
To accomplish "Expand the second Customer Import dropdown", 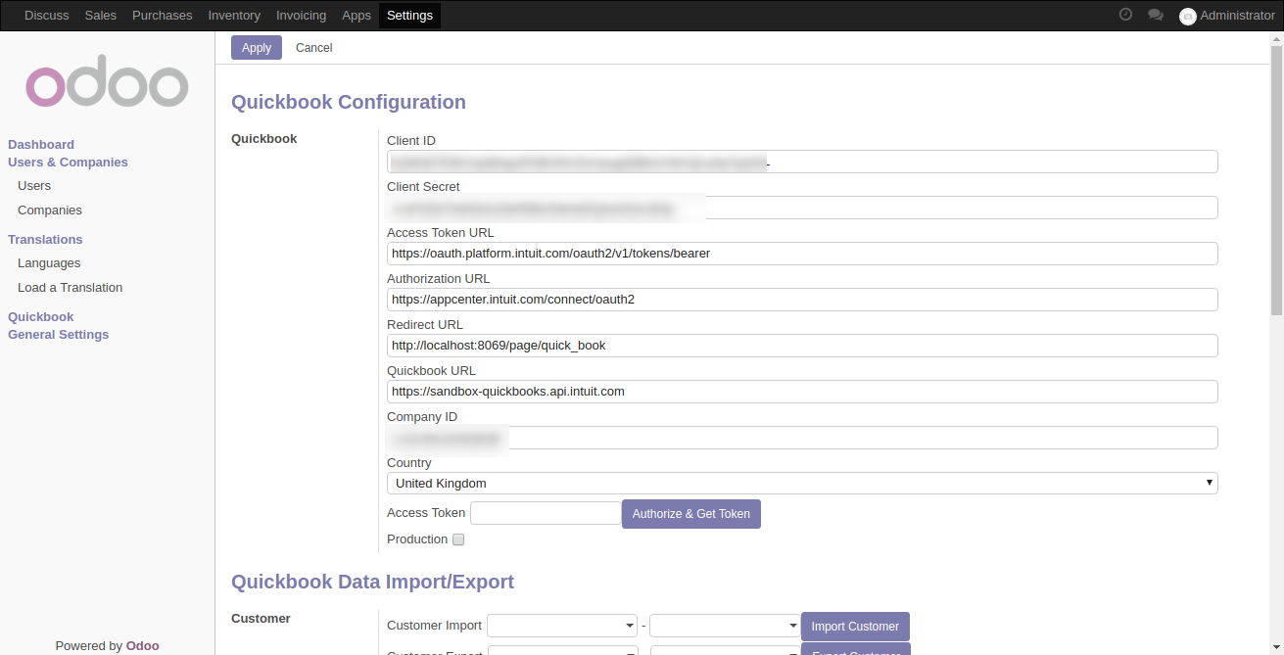I will [x=725, y=626].
